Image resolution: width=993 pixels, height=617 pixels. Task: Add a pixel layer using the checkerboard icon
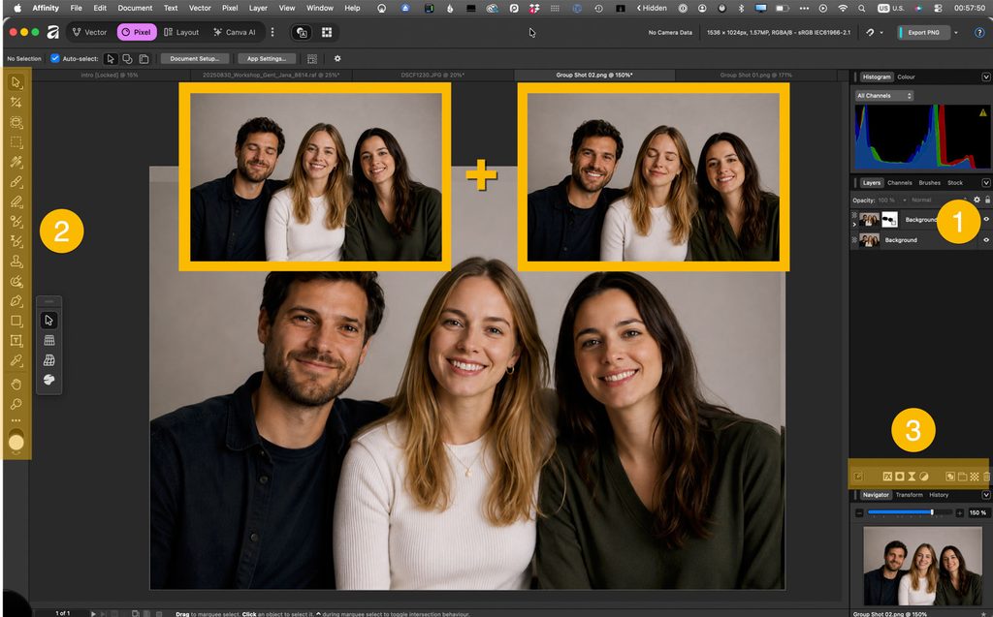pos(974,477)
